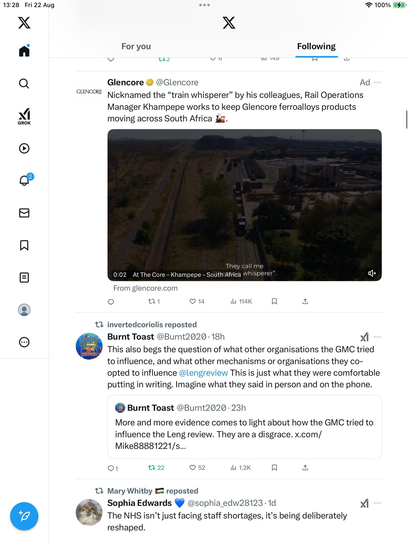Open more options on Burnt Toast post
The height and width of the screenshot is (545, 409).
tap(377, 337)
